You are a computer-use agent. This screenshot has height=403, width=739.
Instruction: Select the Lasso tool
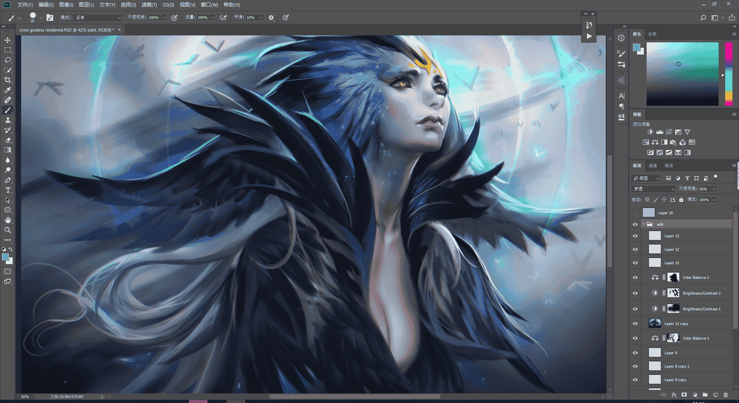click(8, 60)
